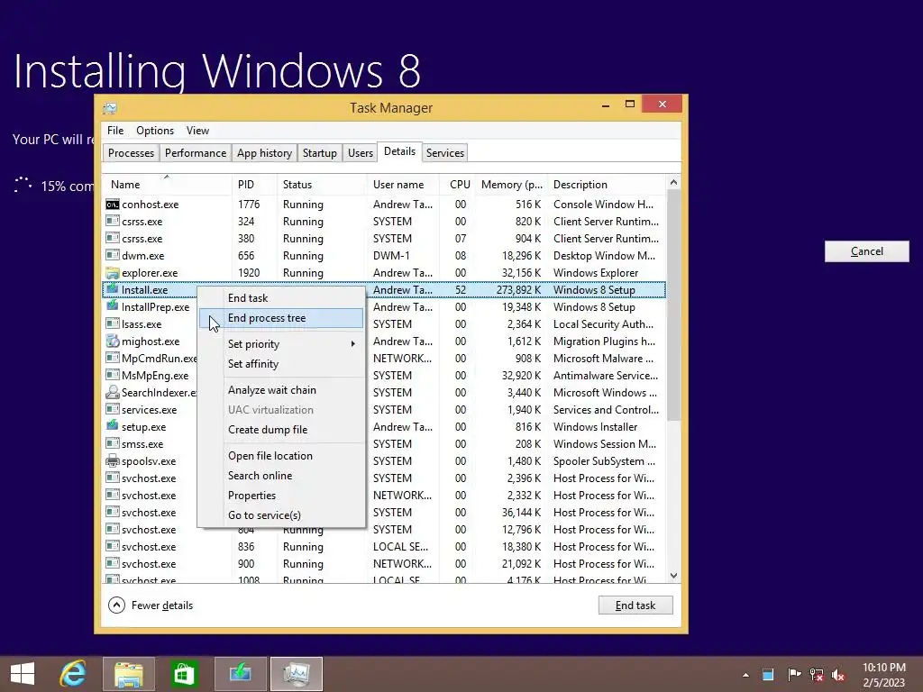
Task: Click the Task Manager taskbar icon
Action: coord(296,674)
